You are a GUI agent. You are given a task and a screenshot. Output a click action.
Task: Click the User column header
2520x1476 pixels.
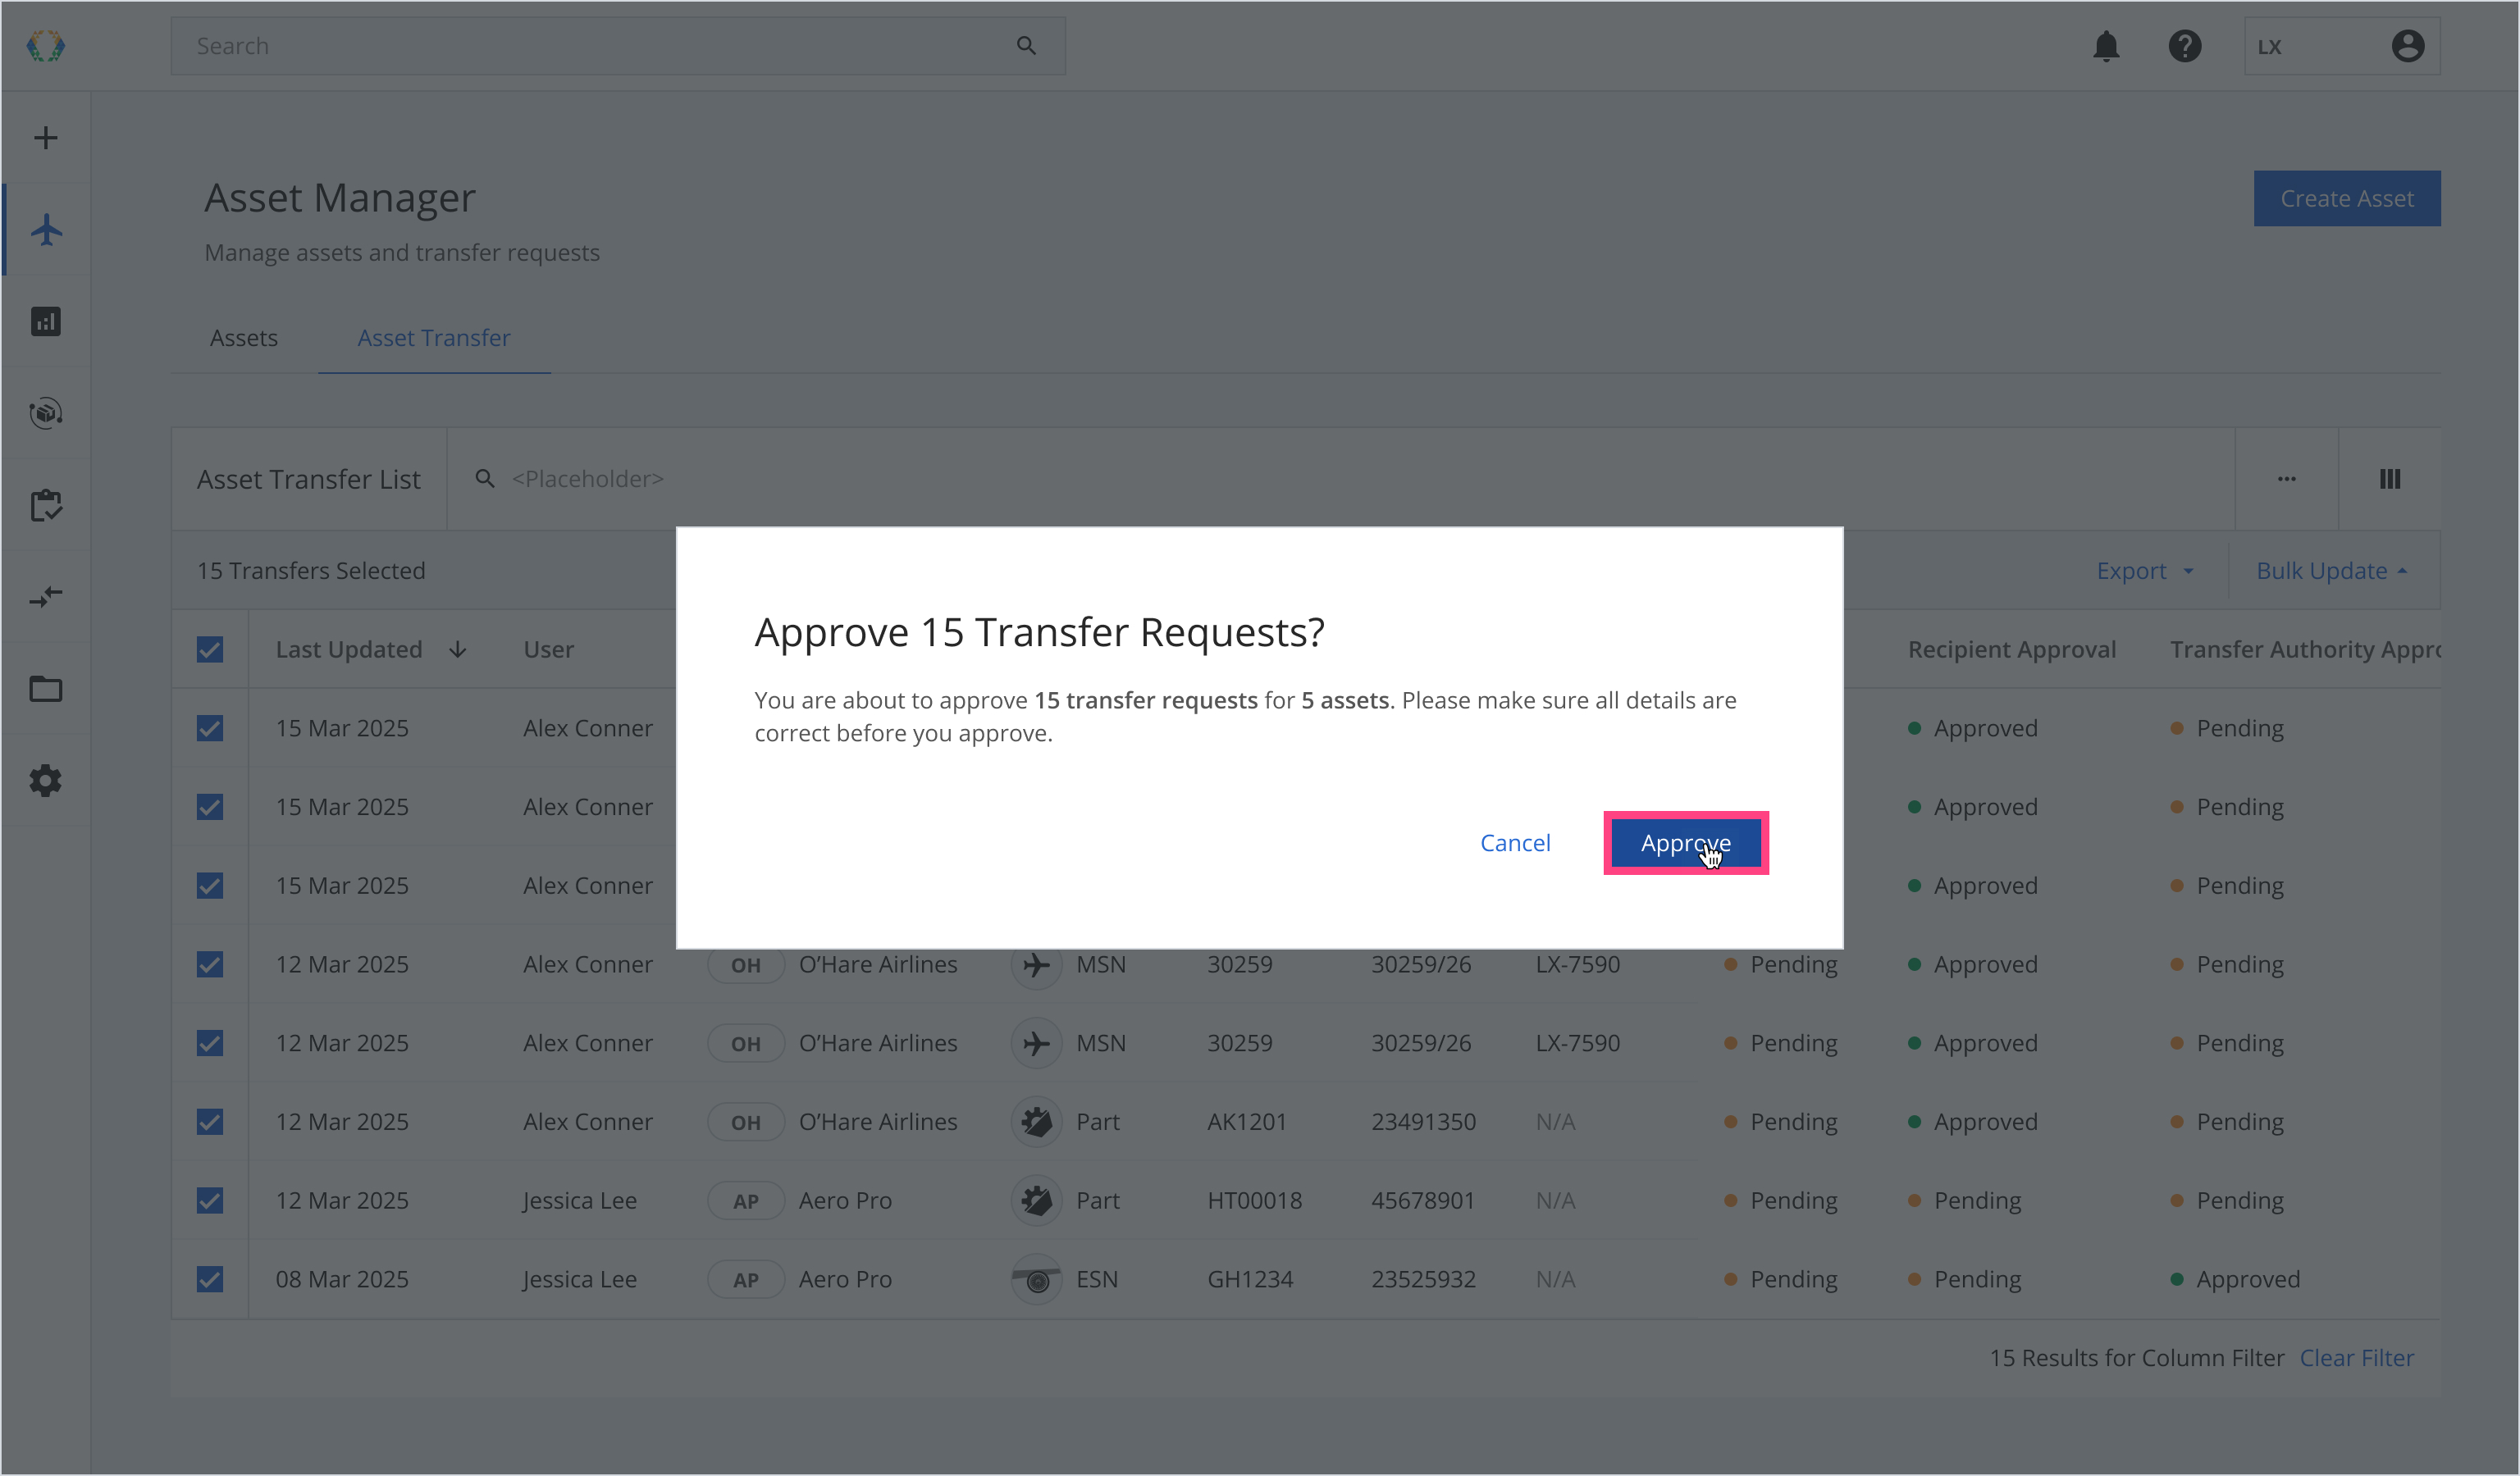[549, 649]
